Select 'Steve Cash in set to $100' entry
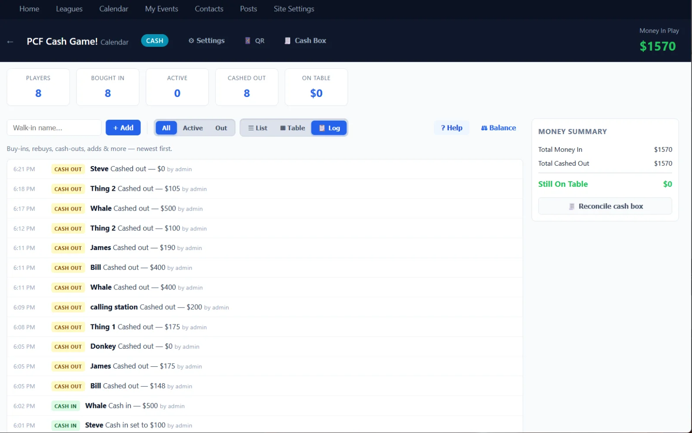This screenshot has width=692, height=433. pyautogui.click(x=265, y=425)
